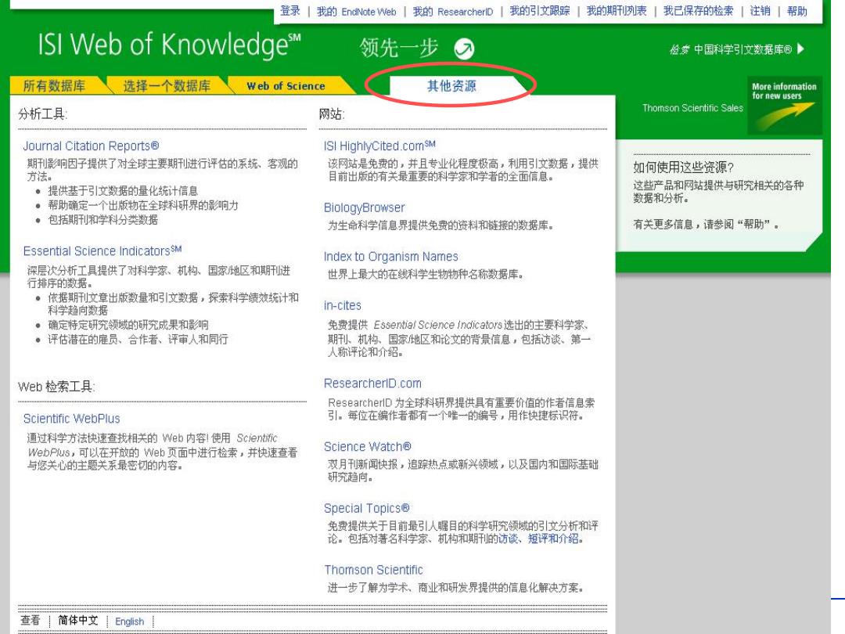Go to 我的引文跟踪

point(540,11)
